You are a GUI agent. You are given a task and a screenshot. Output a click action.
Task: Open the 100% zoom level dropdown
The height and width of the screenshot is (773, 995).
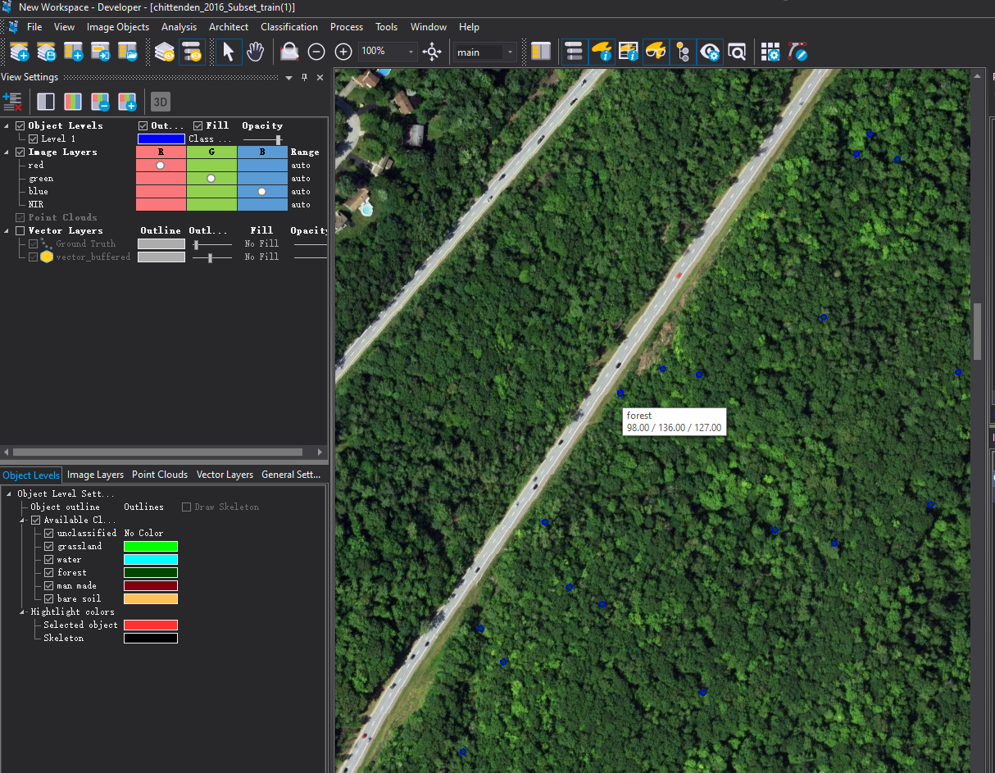click(411, 52)
